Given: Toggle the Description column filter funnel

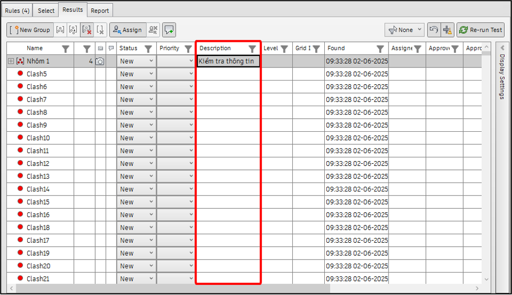Looking at the screenshot, I should tap(252, 49).
